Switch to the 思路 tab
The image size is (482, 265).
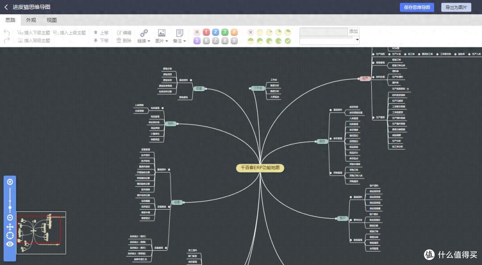pos(10,20)
